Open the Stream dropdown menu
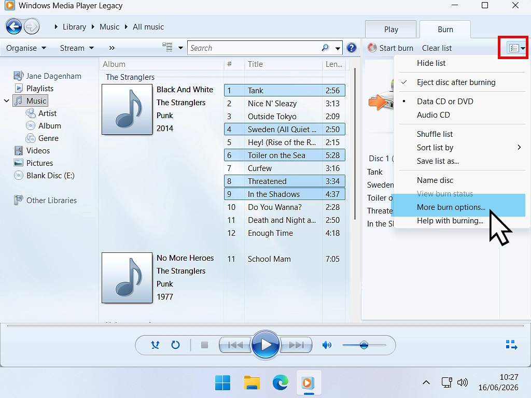 [77, 48]
